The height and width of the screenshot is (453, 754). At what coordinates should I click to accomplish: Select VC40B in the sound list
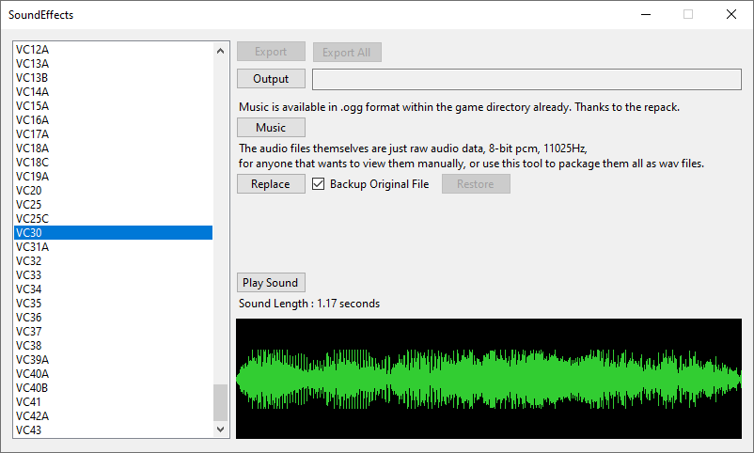[x=114, y=388]
